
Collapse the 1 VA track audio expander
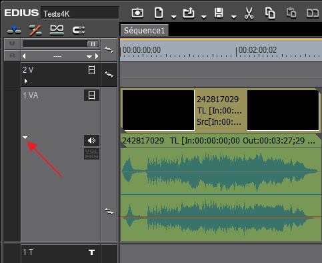[x=25, y=138]
